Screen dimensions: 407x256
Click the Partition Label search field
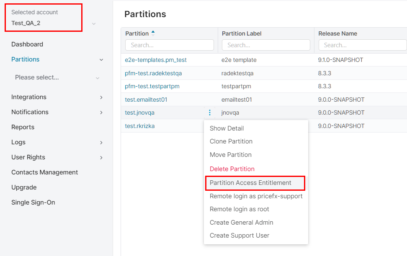point(266,45)
